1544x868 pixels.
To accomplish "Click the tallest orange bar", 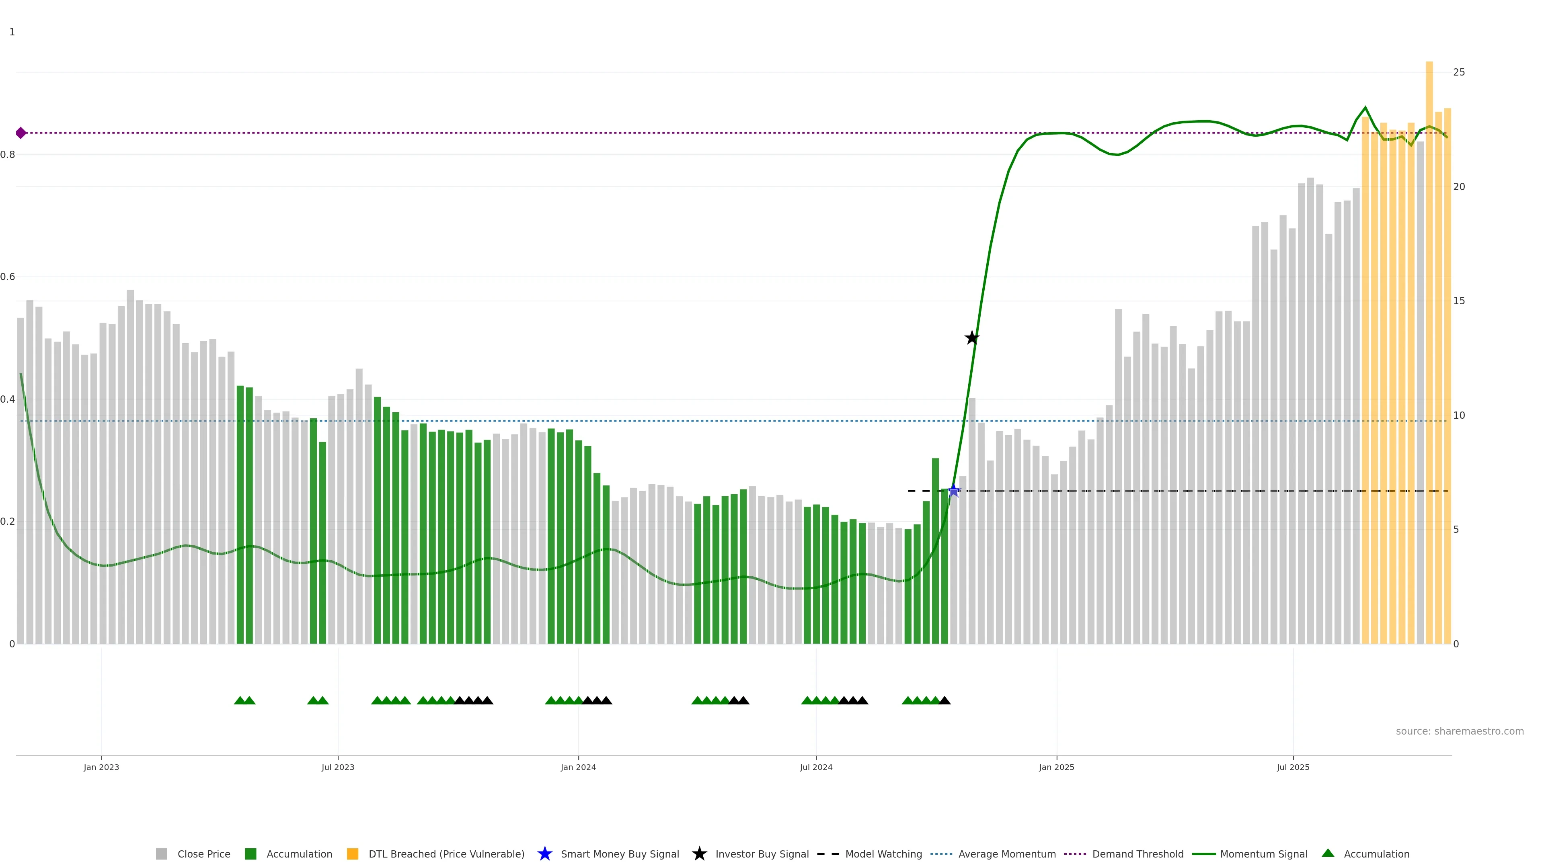I will 1429,354.
